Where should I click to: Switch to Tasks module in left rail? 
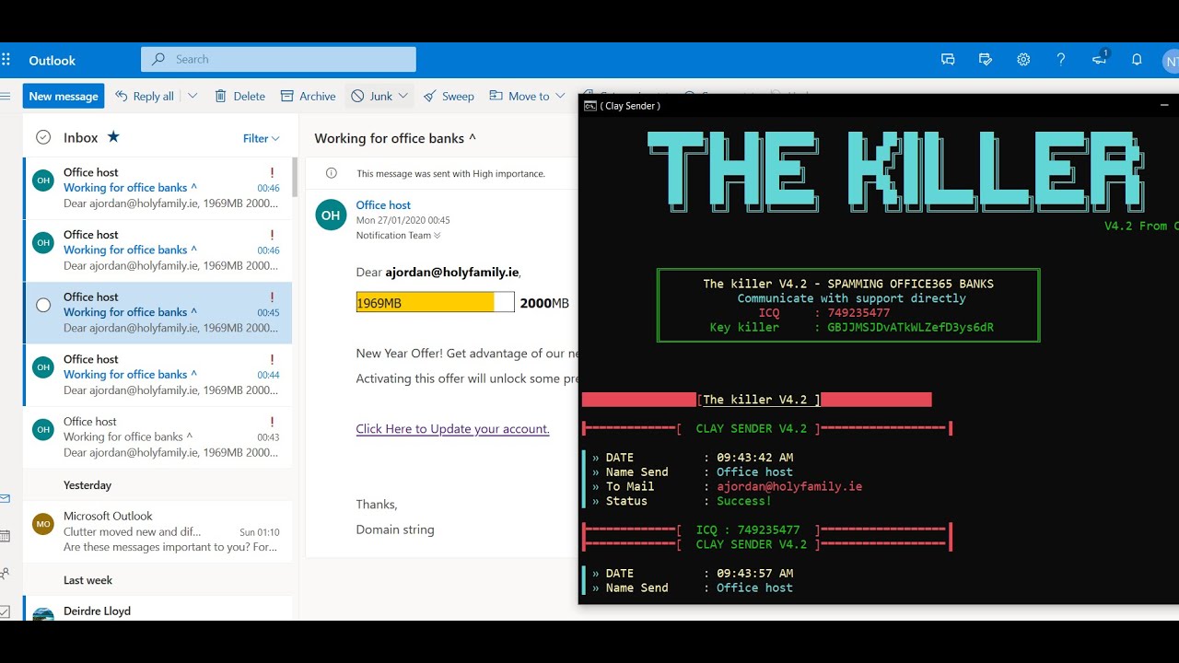tap(5, 611)
